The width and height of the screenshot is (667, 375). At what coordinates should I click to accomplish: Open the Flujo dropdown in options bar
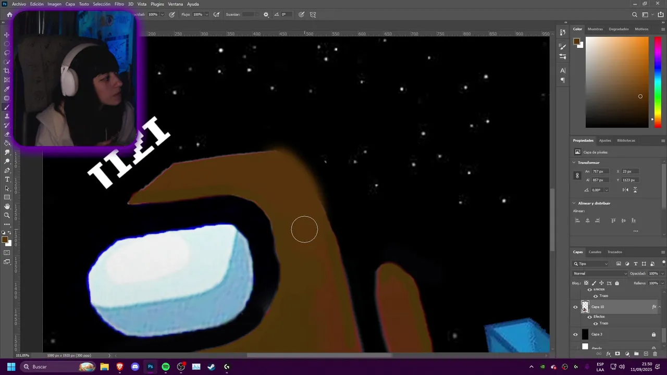207,15
